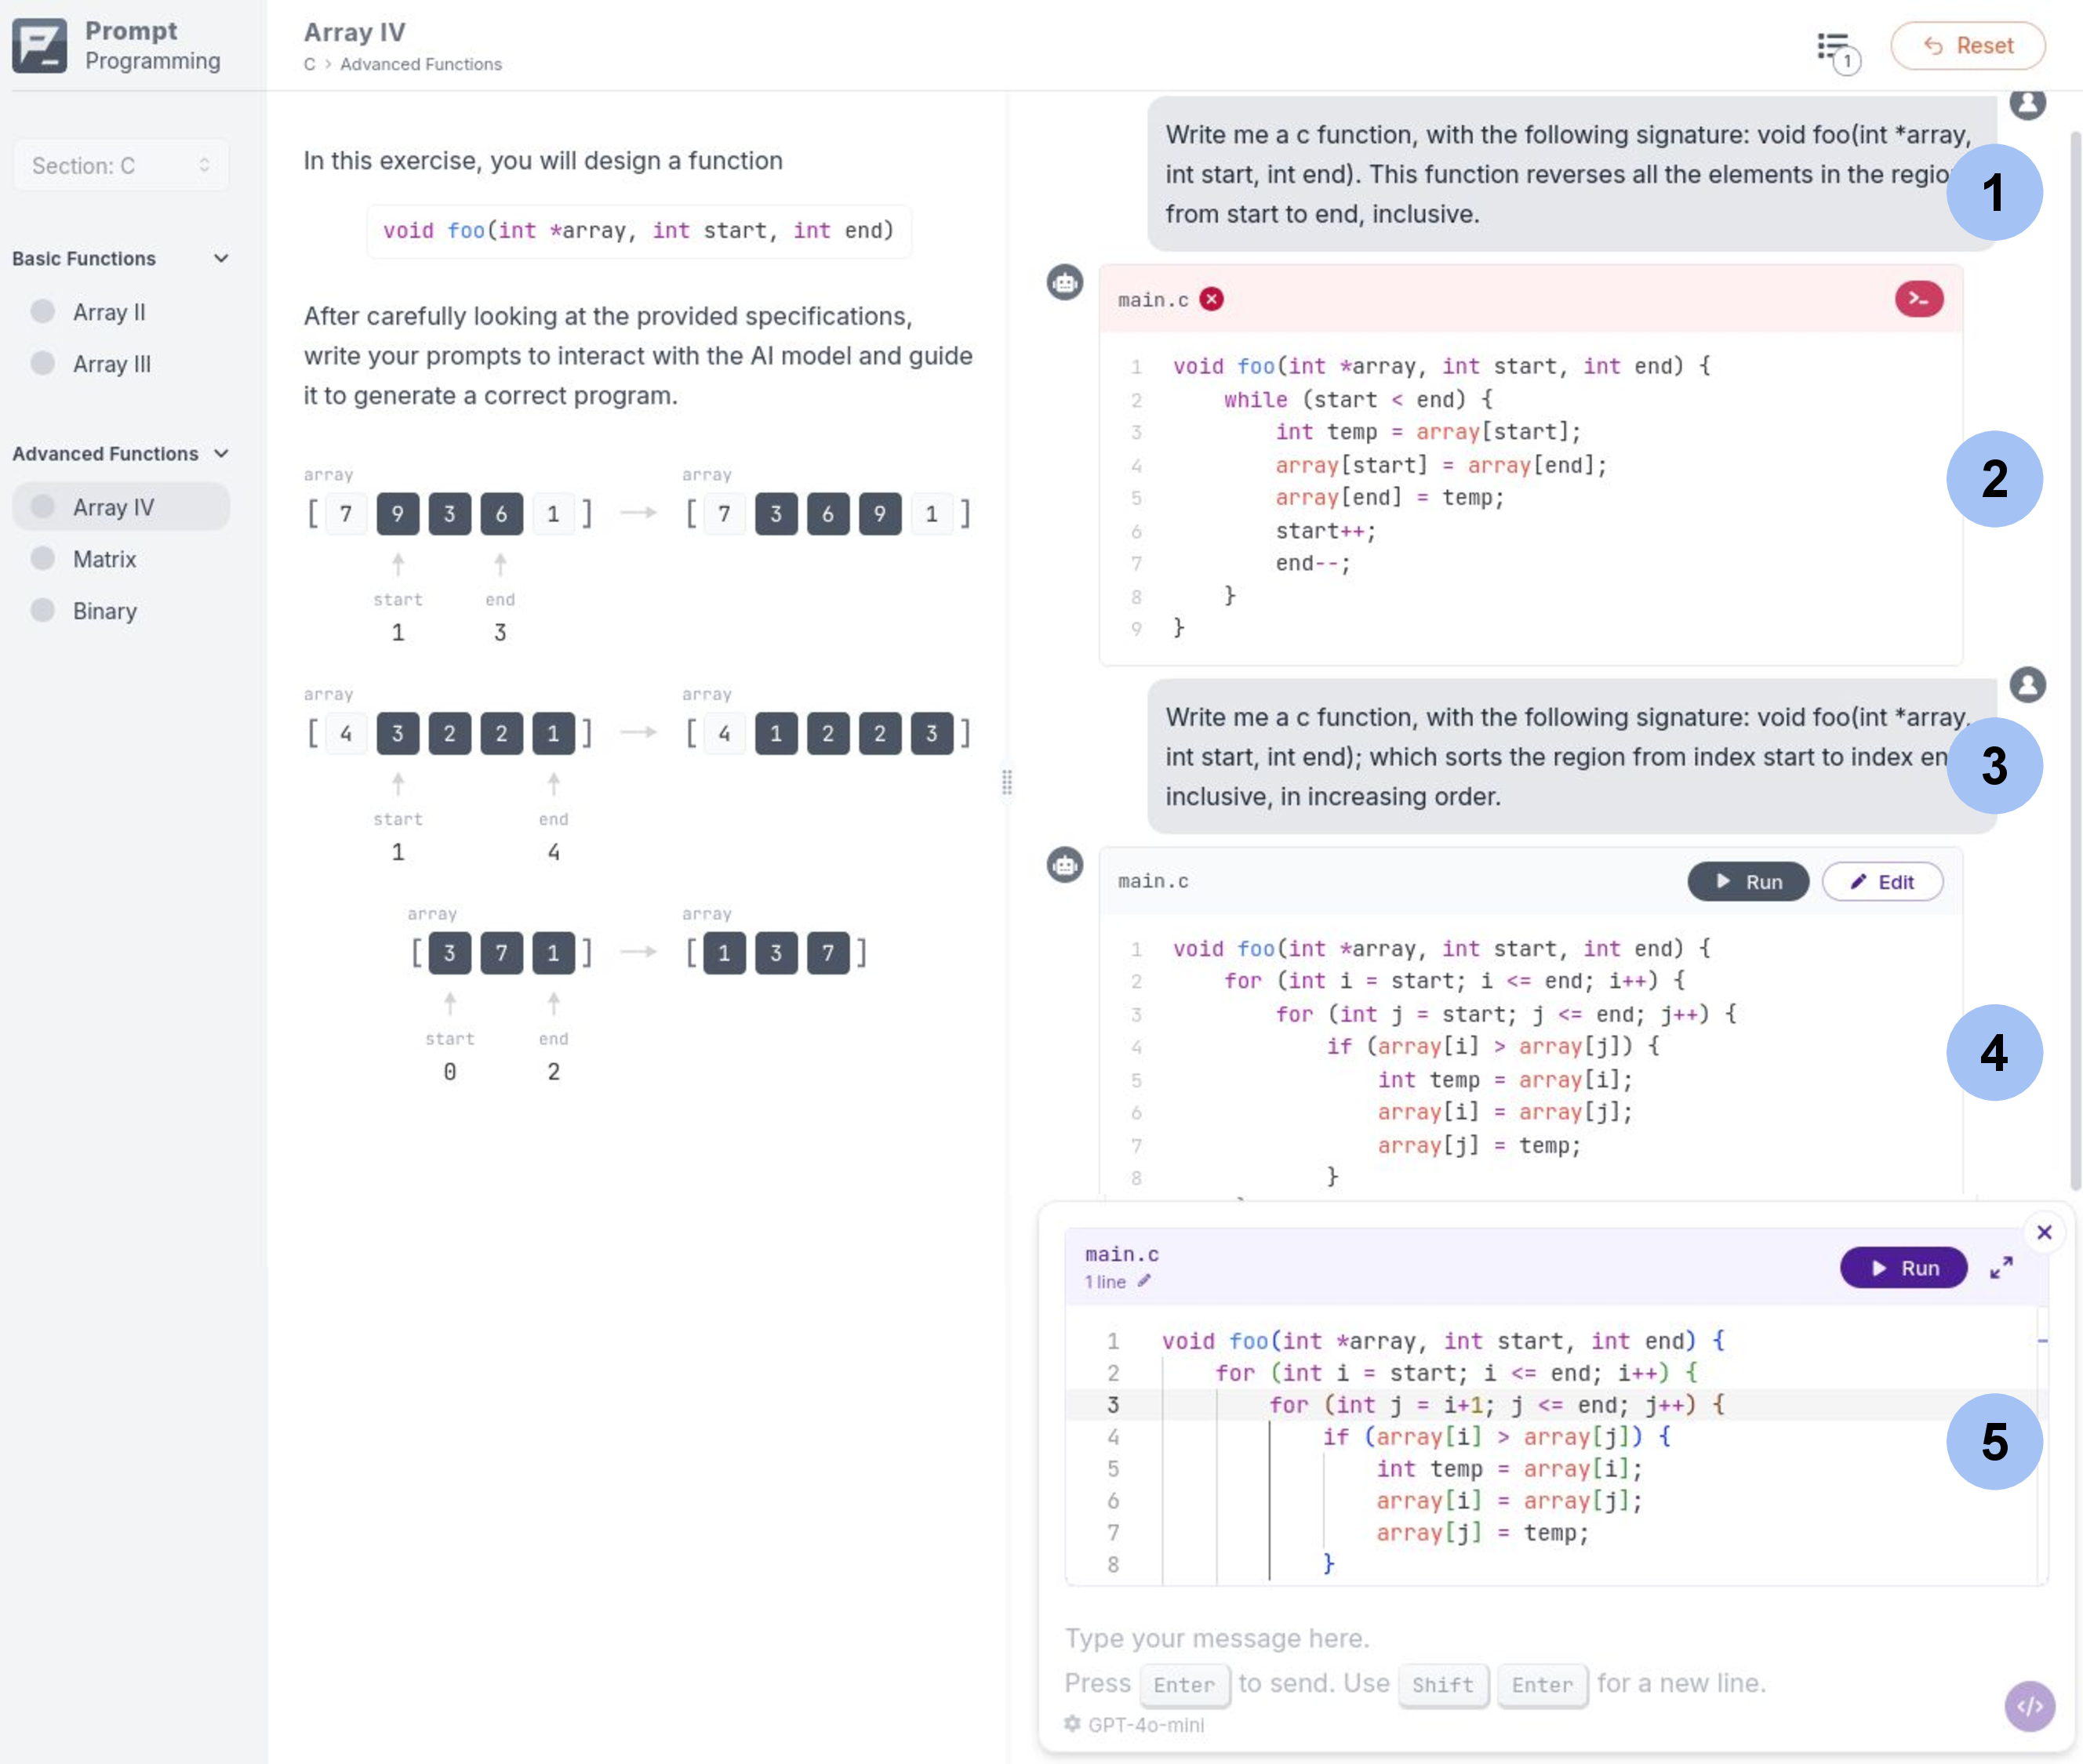Click the robot avatar of second response
The height and width of the screenshot is (1764, 2083).
coord(1064,864)
